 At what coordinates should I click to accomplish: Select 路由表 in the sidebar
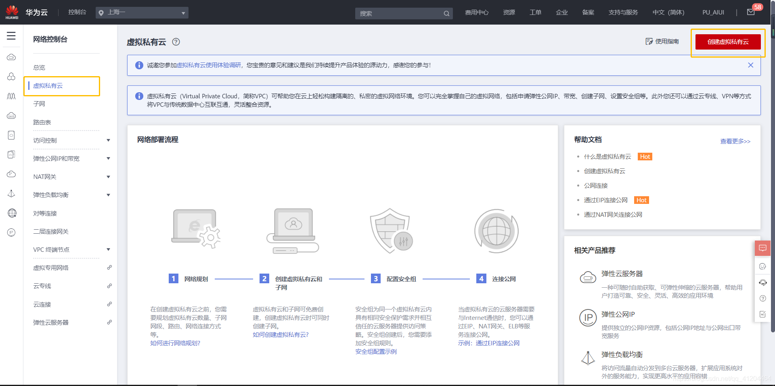pyautogui.click(x=42, y=122)
